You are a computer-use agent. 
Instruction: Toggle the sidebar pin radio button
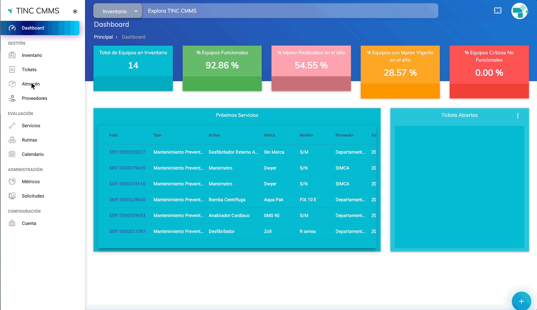(x=75, y=11)
